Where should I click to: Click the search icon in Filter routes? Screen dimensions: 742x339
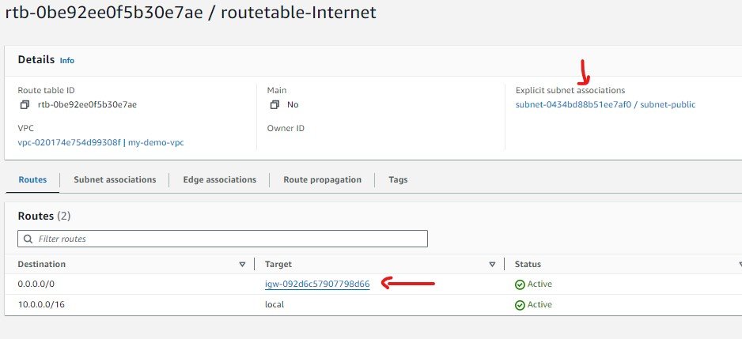(x=28, y=239)
